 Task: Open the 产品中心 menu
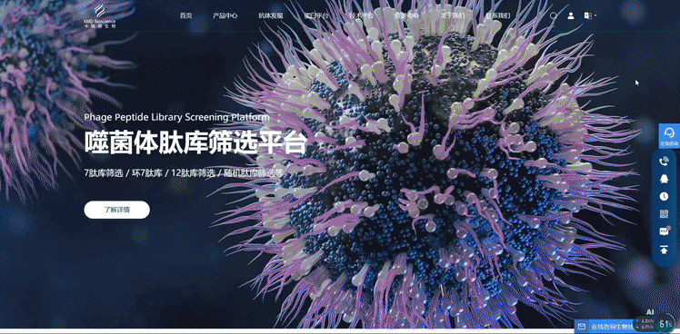225,15
